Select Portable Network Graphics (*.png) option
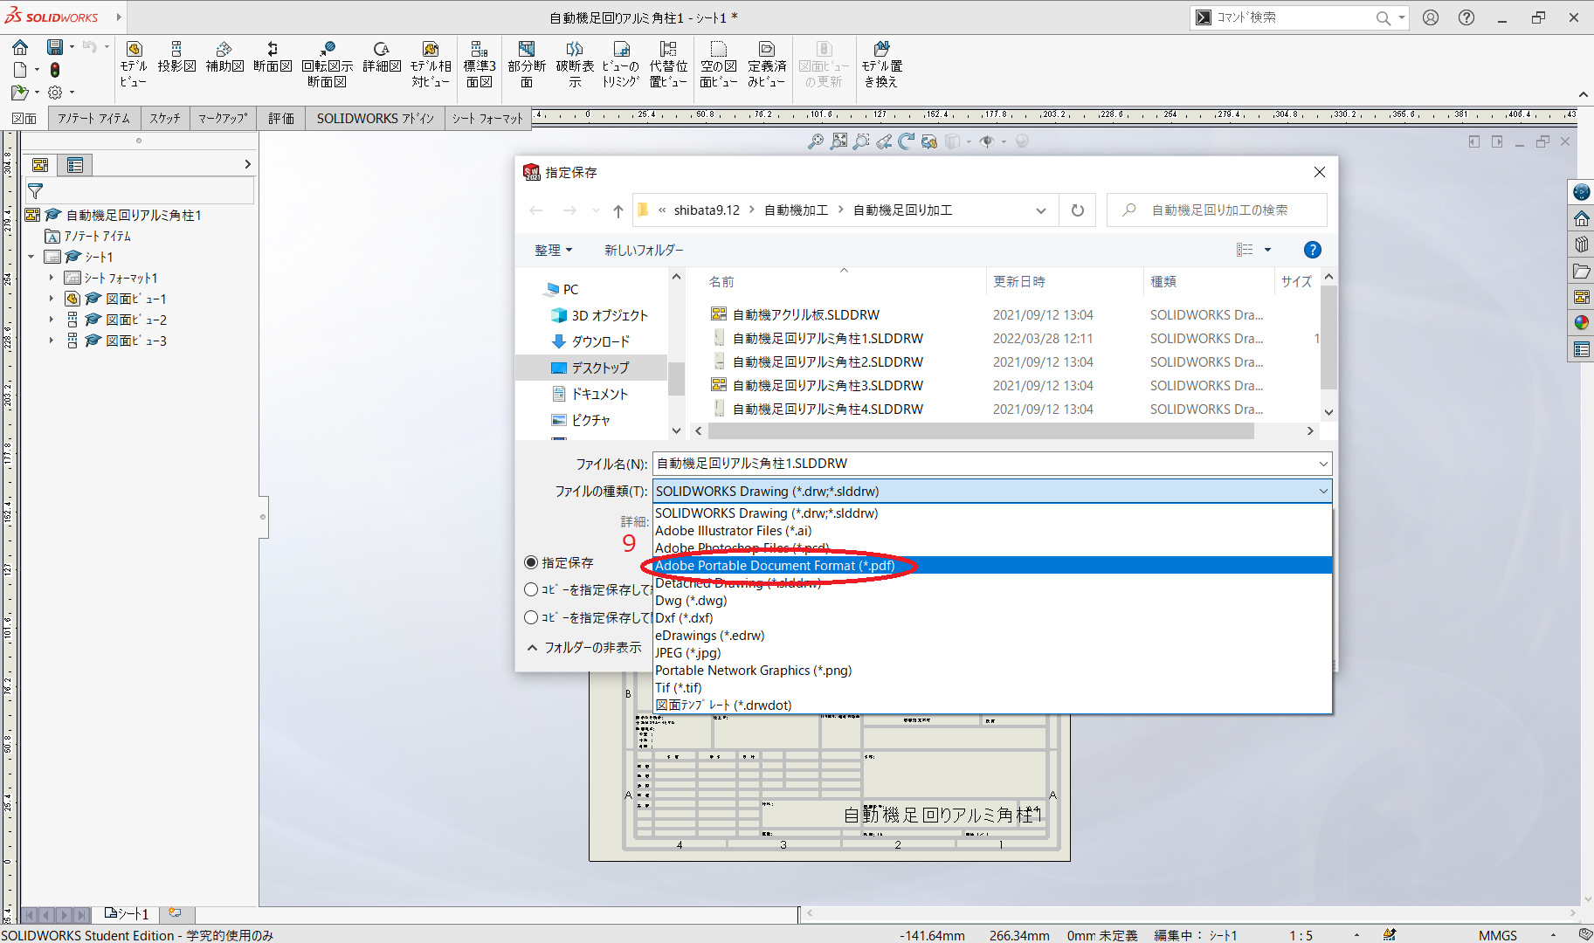The height and width of the screenshot is (943, 1594). click(x=992, y=671)
